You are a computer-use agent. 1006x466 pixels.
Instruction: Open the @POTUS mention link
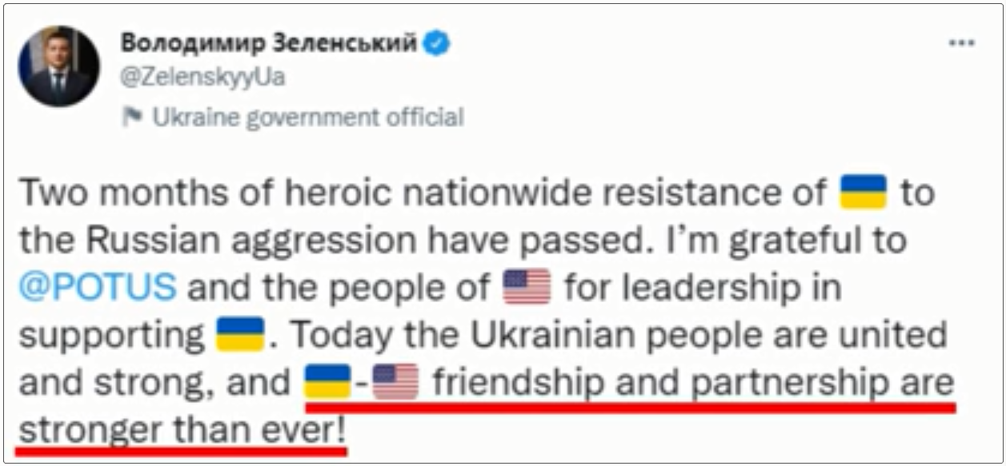pos(97,288)
